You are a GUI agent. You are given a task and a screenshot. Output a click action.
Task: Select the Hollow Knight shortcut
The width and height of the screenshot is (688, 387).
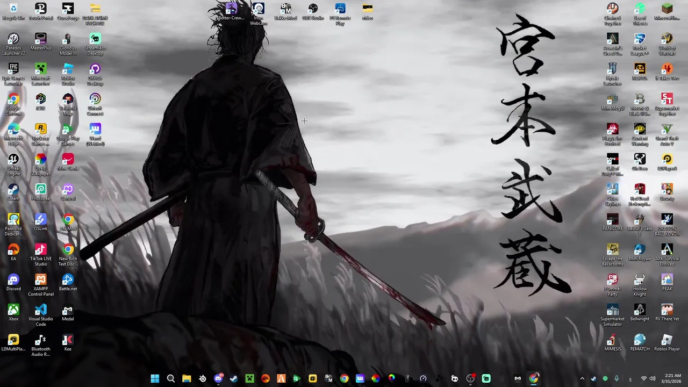click(640, 285)
